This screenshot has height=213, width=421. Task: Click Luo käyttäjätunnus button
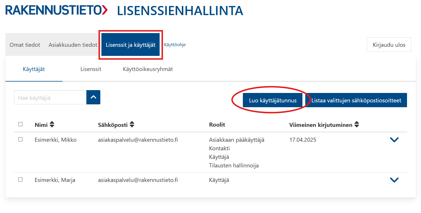pos(273,100)
